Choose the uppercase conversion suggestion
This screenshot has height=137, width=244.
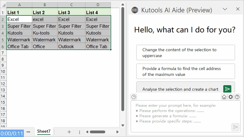coord(185,53)
